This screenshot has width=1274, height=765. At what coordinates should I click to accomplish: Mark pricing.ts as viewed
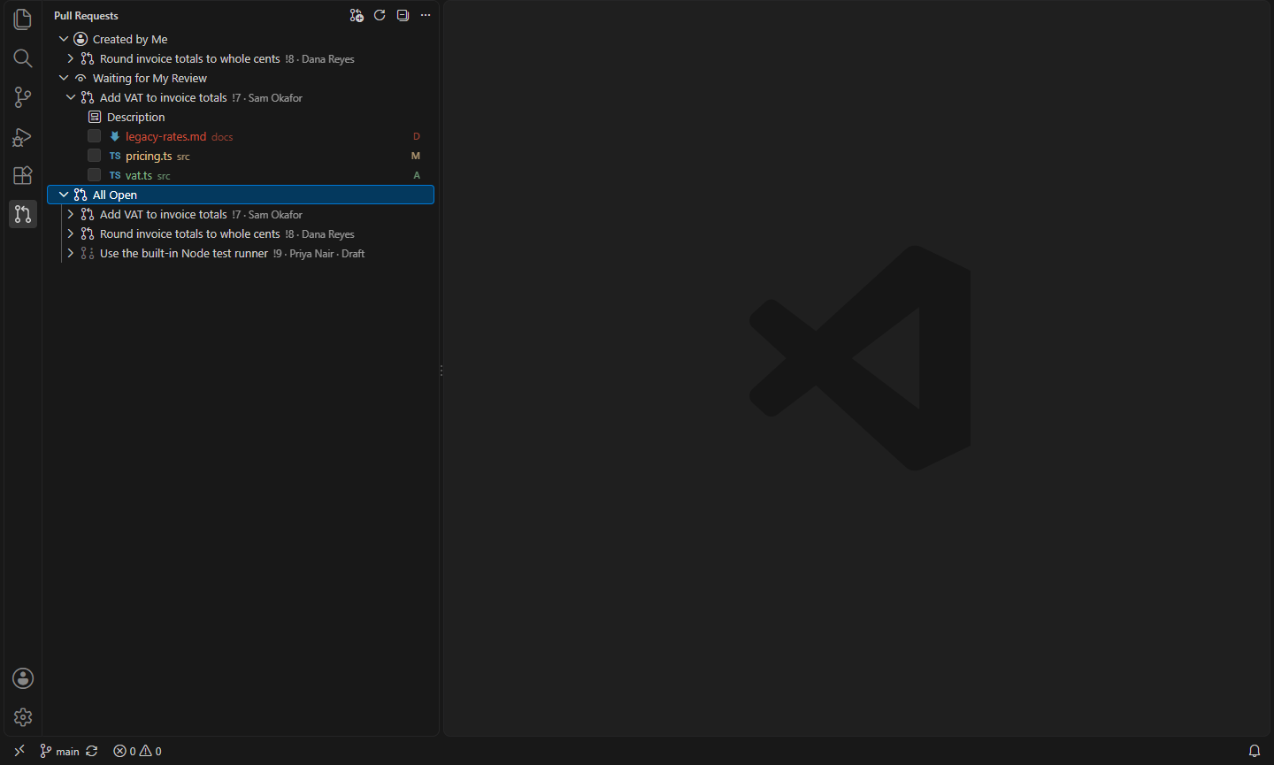(x=94, y=156)
